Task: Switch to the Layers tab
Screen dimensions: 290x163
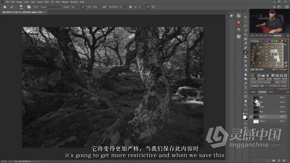Action: 253,92
